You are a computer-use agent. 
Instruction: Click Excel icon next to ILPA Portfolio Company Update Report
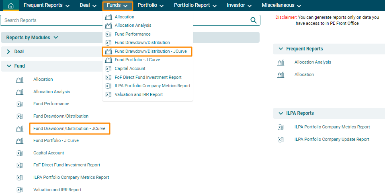(281, 140)
